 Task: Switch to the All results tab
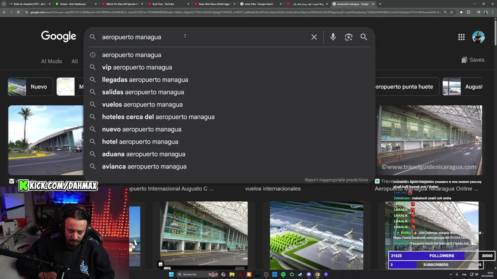(x=75, y=61)
